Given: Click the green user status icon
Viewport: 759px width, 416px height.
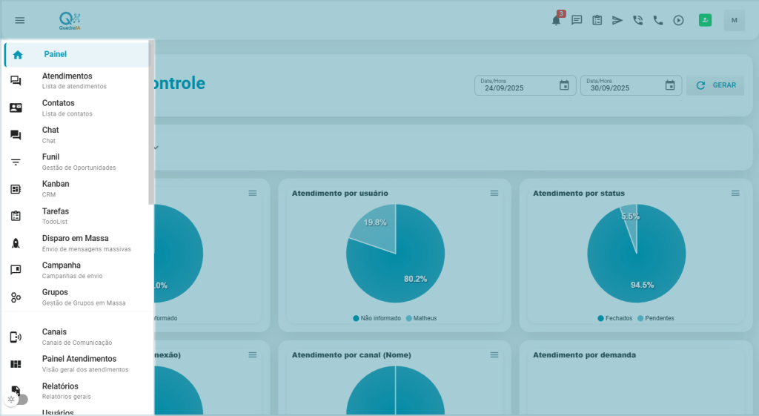Looking at the screenshot, I should click(705, 20).
